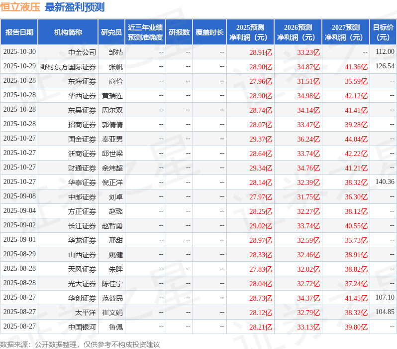The height and width of the screenshot is (349, 397).
Task: Click analyst name 邱世梁
Action: coord(112,154)
